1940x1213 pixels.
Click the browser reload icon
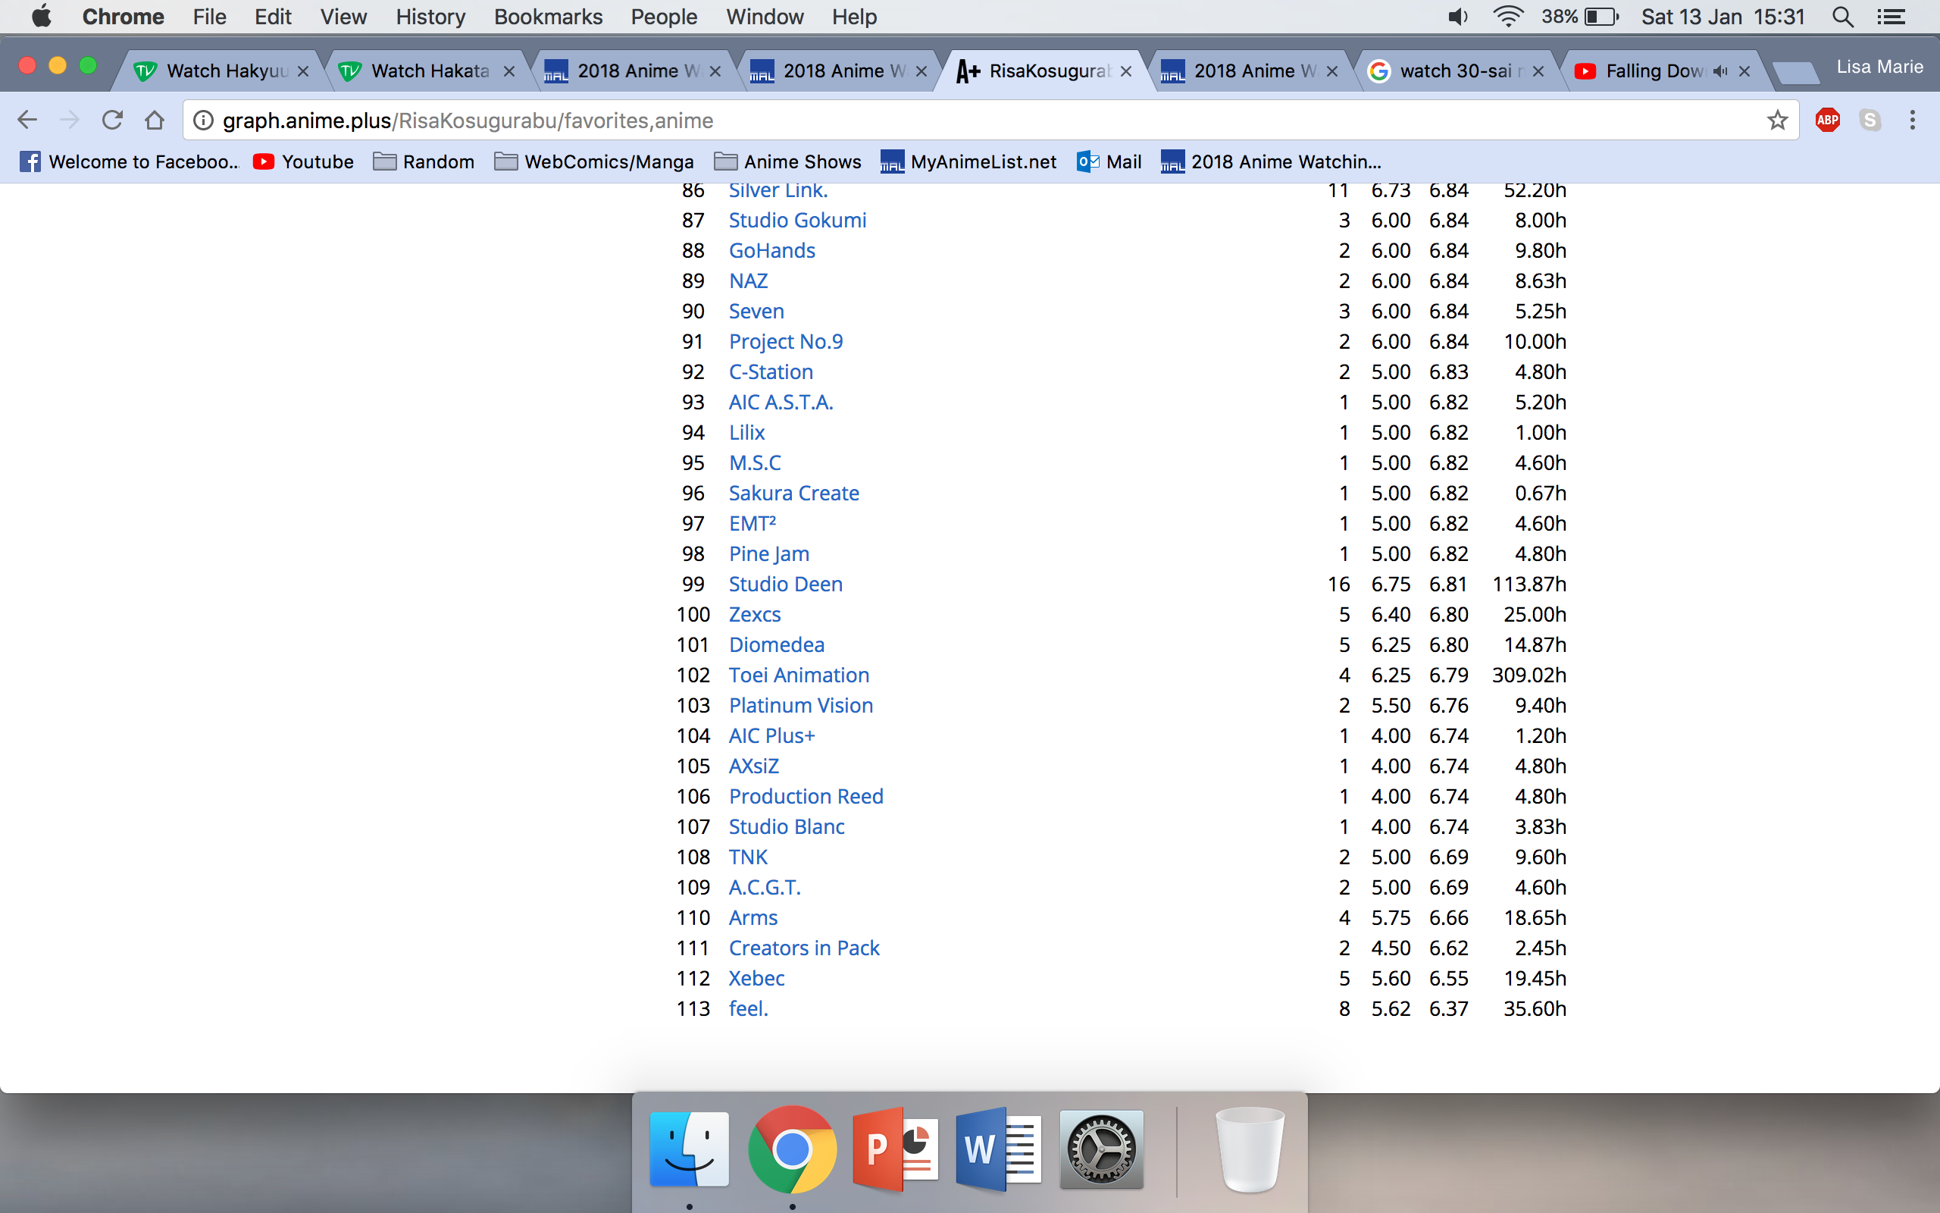coord(112,121)
